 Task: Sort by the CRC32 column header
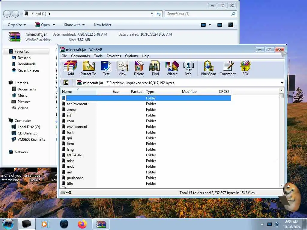tap(221, 92)
